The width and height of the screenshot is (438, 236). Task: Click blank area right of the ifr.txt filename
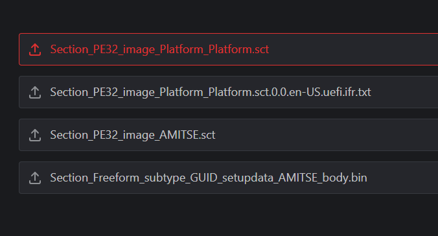point(405,92)
